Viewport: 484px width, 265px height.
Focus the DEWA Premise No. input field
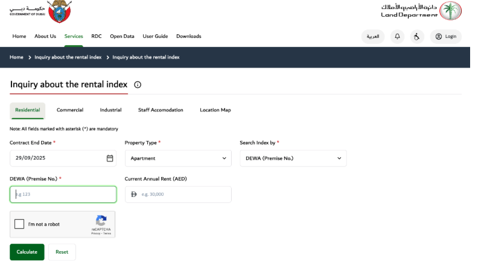coord(63,195)
